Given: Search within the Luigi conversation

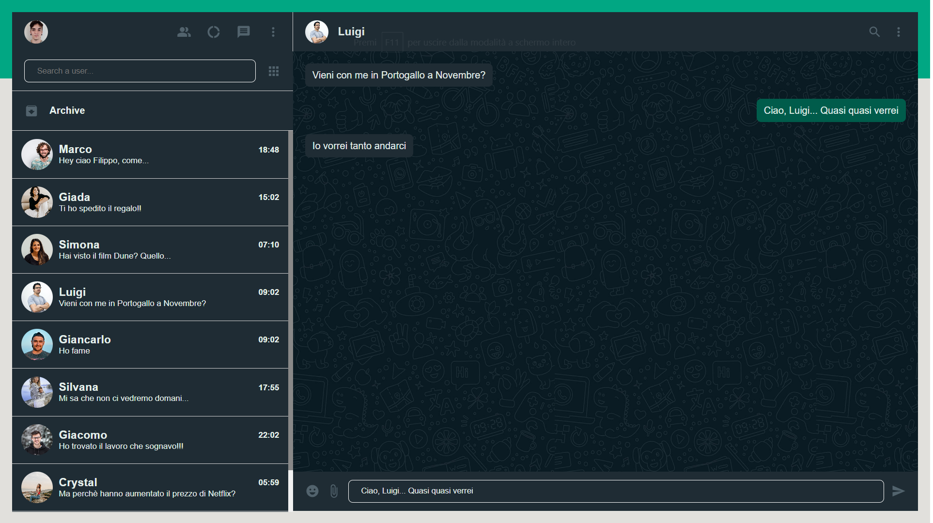Looking at the screenshot, I should pyautogui.click(x=874, y=32).
